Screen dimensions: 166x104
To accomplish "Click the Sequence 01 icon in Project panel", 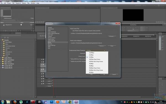I will click(4, 25).
